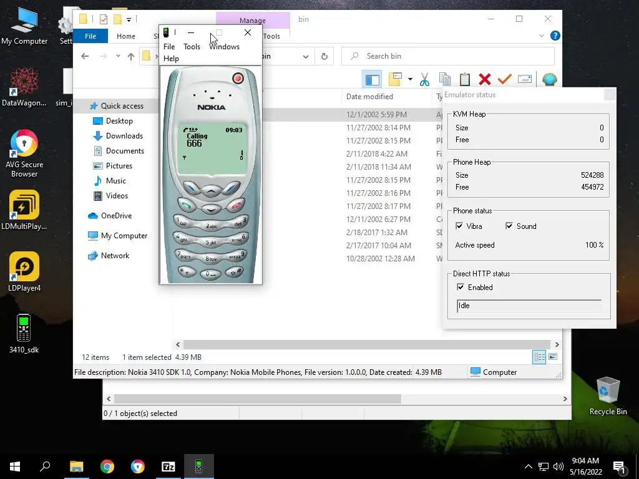639x479 pixels.
Task: Open the address bar history dropdown
Action: pyautogui.click(x=306, y=57)
